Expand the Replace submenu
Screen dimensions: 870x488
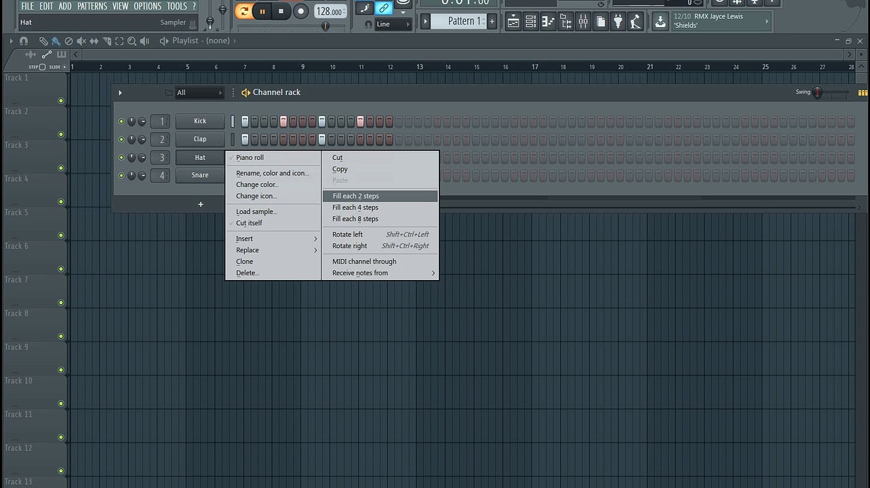click(273, 250)
